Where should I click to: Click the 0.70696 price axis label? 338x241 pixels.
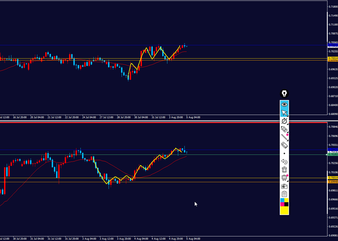[333, 136]
